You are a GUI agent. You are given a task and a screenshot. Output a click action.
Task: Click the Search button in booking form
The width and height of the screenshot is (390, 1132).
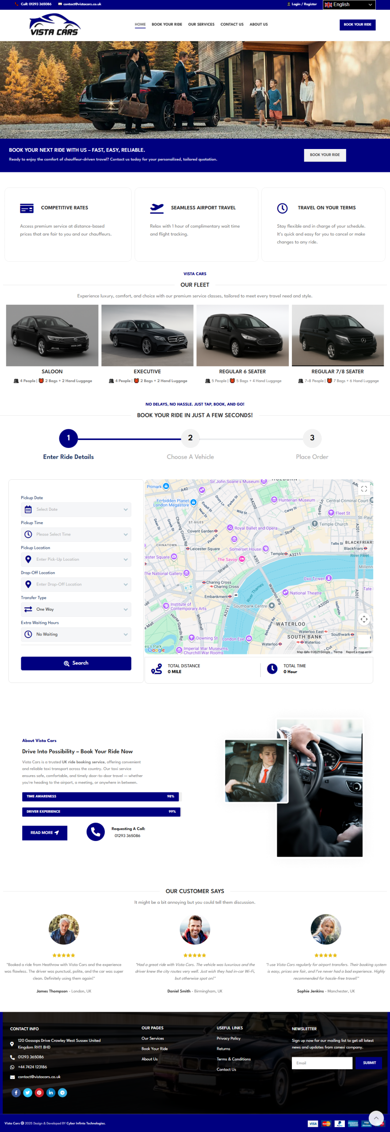click(76, 663)
